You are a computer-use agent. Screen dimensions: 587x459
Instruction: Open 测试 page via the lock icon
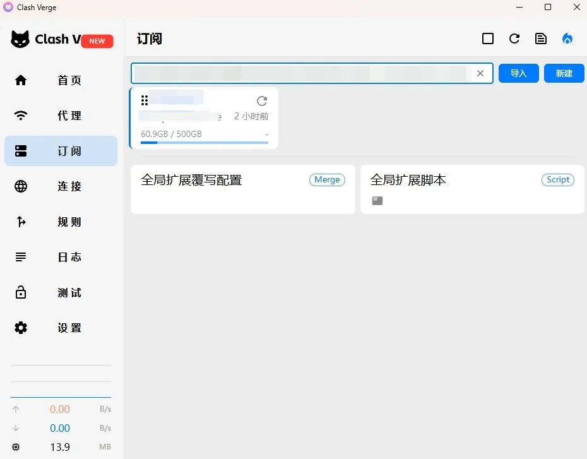tap(21, 292)
